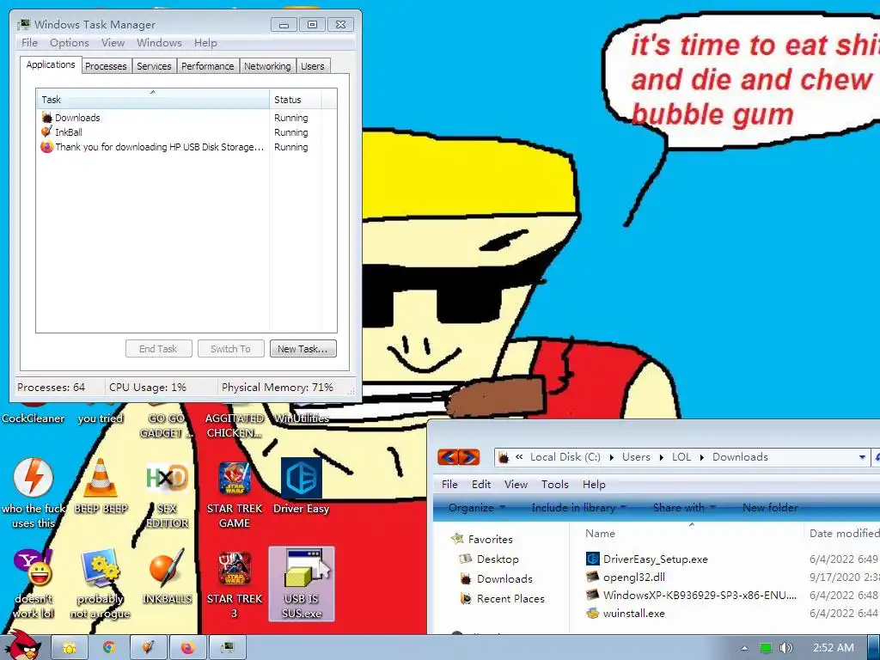Viewport: 880px width, 660px height.
Task: Switch to Firefox in the taskbar
Action: (x=187, y=648)
